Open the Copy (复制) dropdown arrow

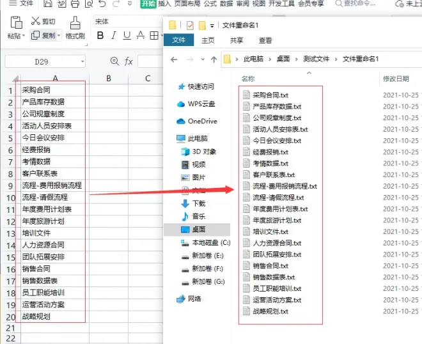[x=59, y=36]
